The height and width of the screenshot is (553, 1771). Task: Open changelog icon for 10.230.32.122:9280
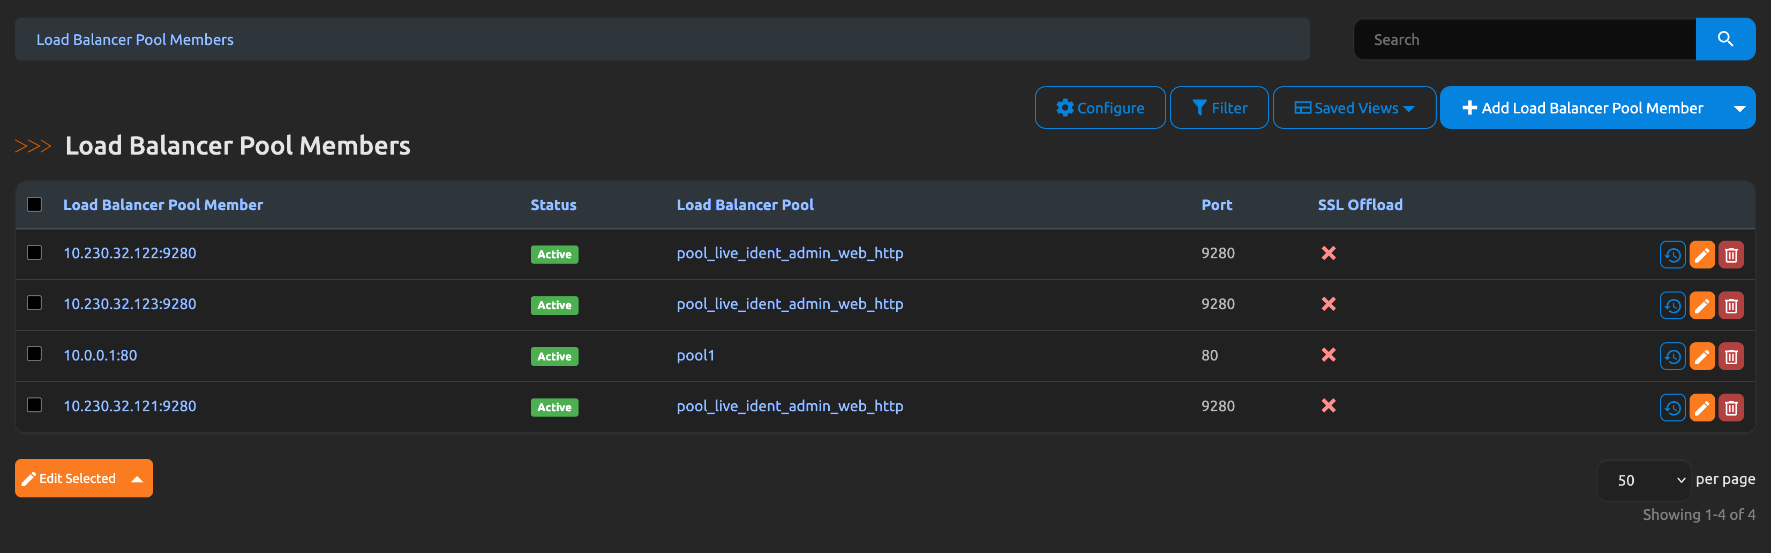click(x=1672, y=255)
